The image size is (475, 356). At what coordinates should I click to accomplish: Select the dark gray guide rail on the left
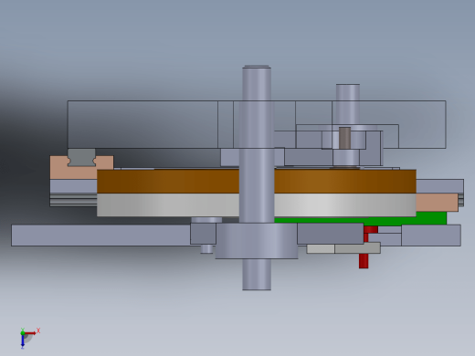point(81,157)
